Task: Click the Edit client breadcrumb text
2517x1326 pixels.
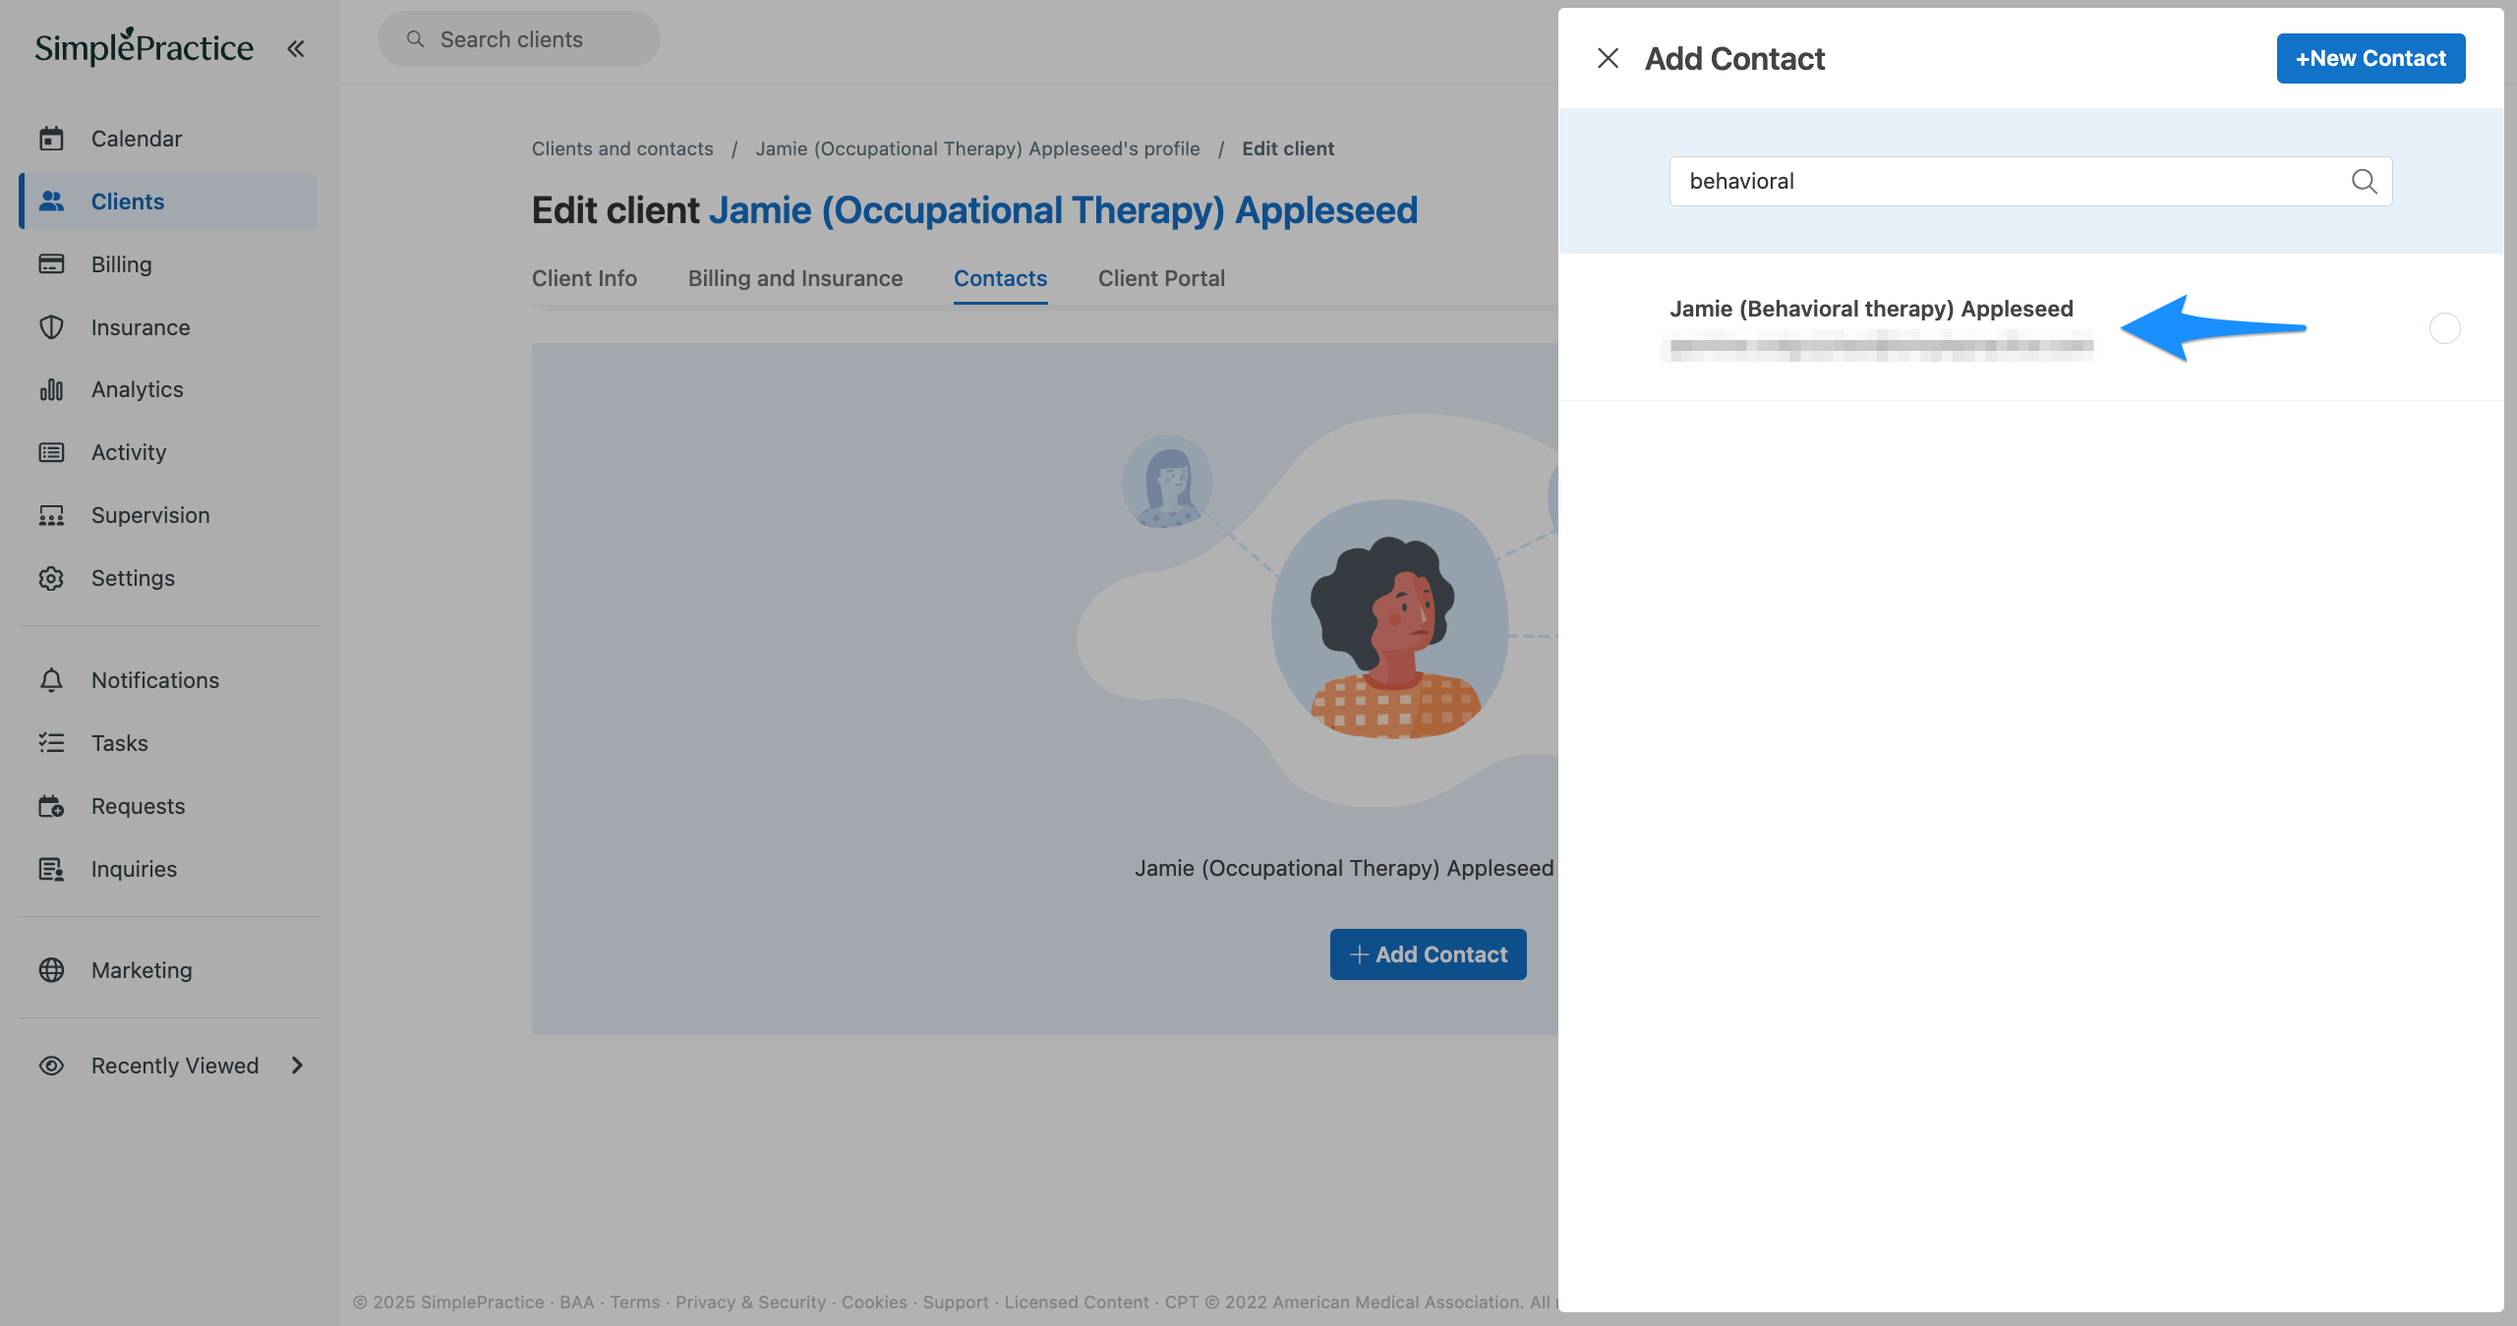Action: coord(1288,148)
